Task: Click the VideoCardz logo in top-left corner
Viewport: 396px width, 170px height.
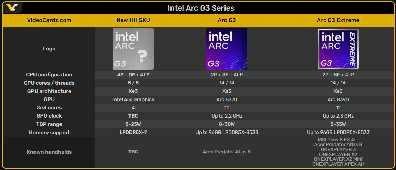Action: pyautogui.click(x=12, y=8)
